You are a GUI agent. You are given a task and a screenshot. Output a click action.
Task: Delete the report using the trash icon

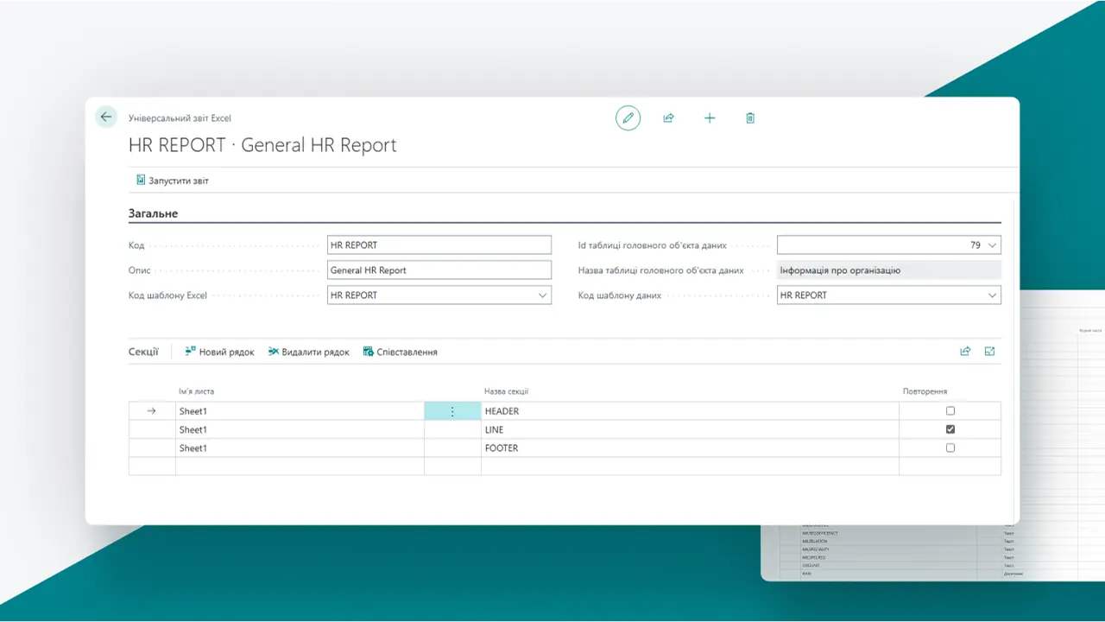(749, 118)
